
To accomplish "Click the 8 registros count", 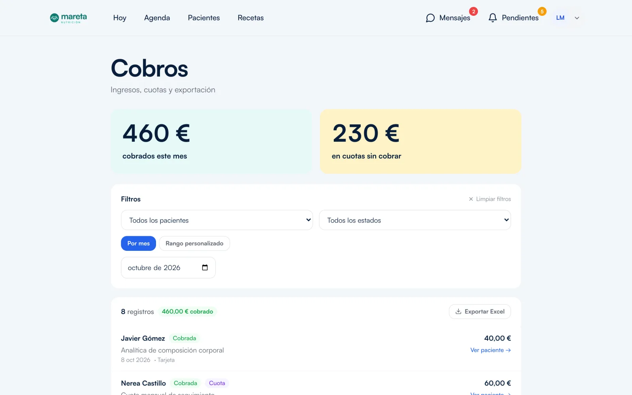I will (x=137, y=312).
